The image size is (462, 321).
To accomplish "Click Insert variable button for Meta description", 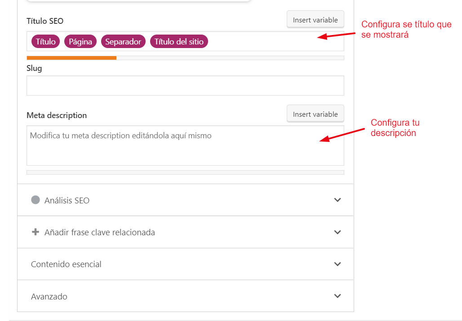I will (315, 114).
